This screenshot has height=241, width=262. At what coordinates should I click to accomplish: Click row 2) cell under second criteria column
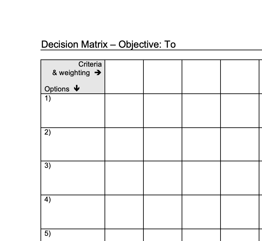pos(162,144)
